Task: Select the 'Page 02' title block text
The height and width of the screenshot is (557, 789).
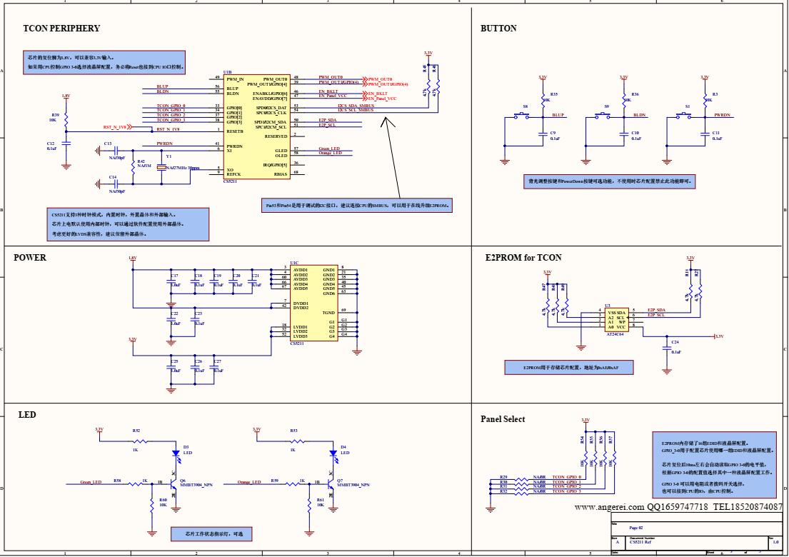Action: 636,528
